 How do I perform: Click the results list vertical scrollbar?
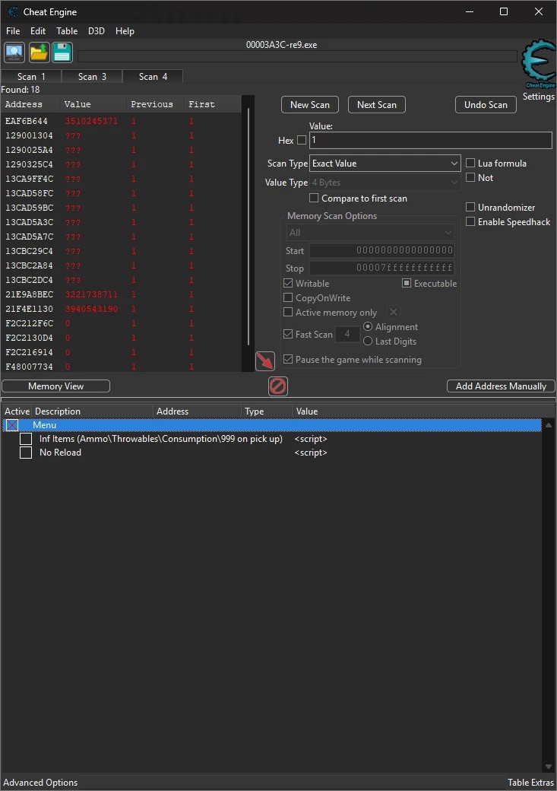point(248,227)
